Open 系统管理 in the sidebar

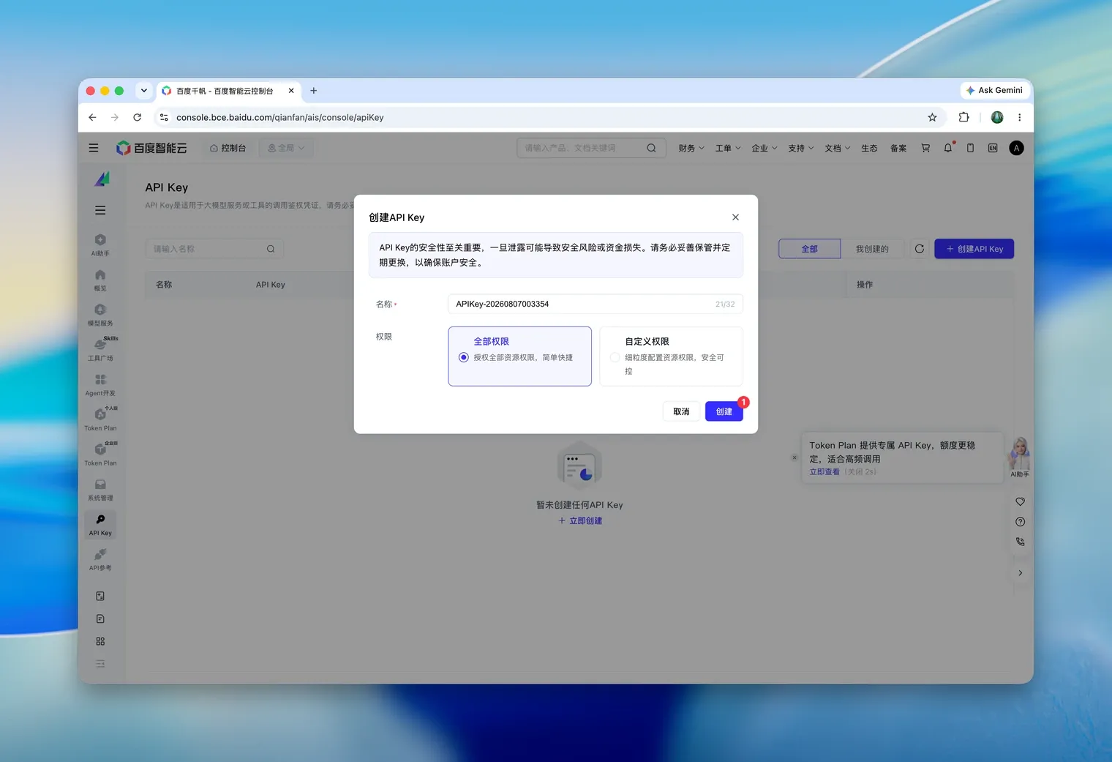[100, 490]
